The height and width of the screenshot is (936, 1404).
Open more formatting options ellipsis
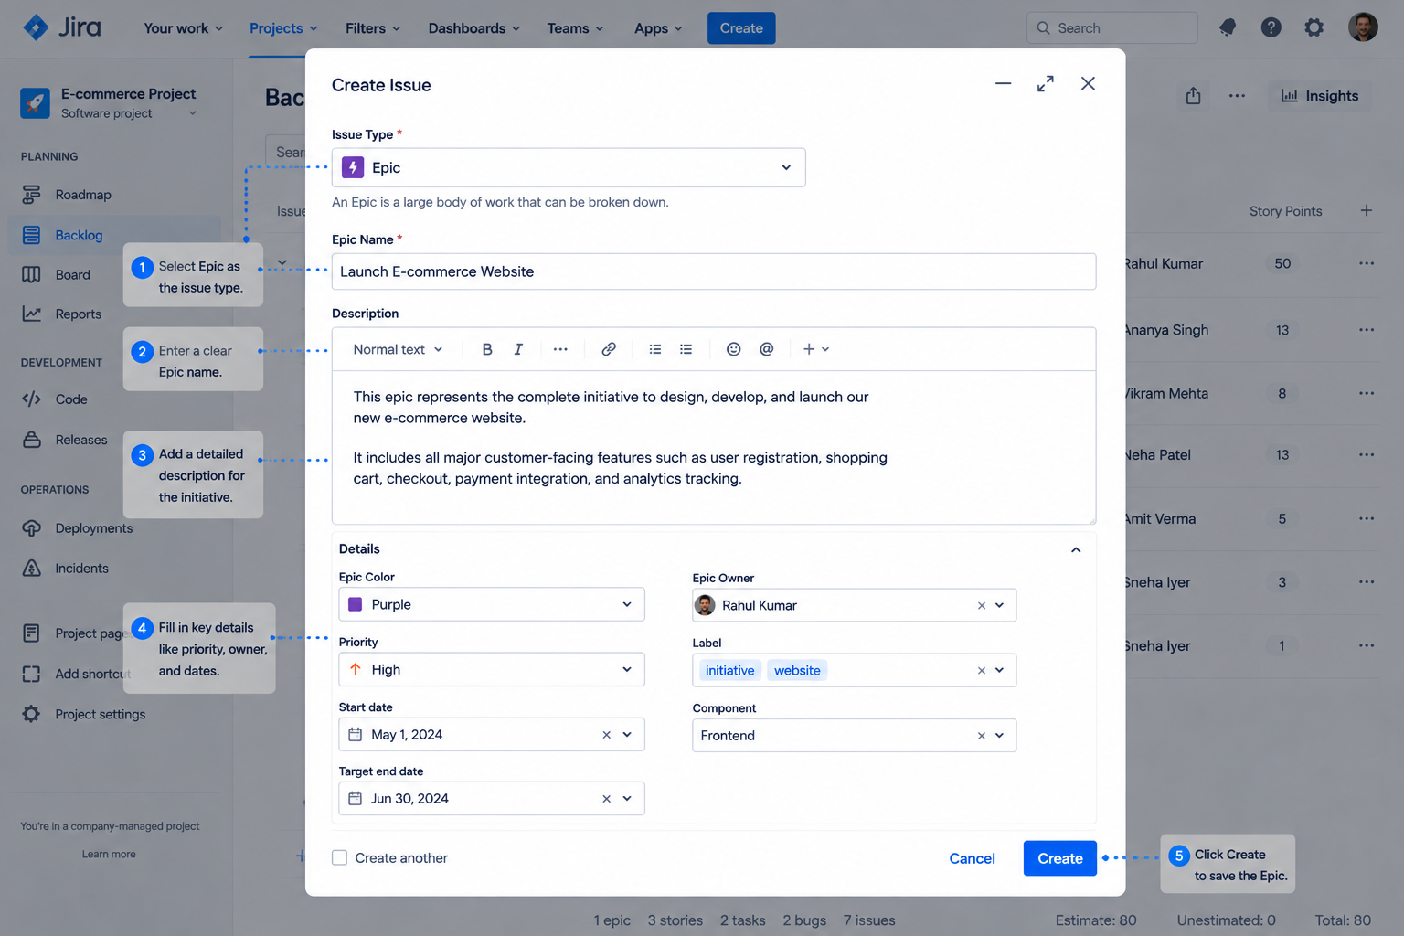pyautogui.click(x=560, y=349)
